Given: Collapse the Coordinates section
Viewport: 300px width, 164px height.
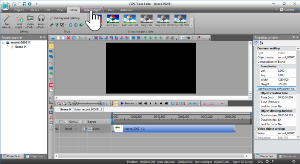Looking at the screenshot, I should (258, 66).
